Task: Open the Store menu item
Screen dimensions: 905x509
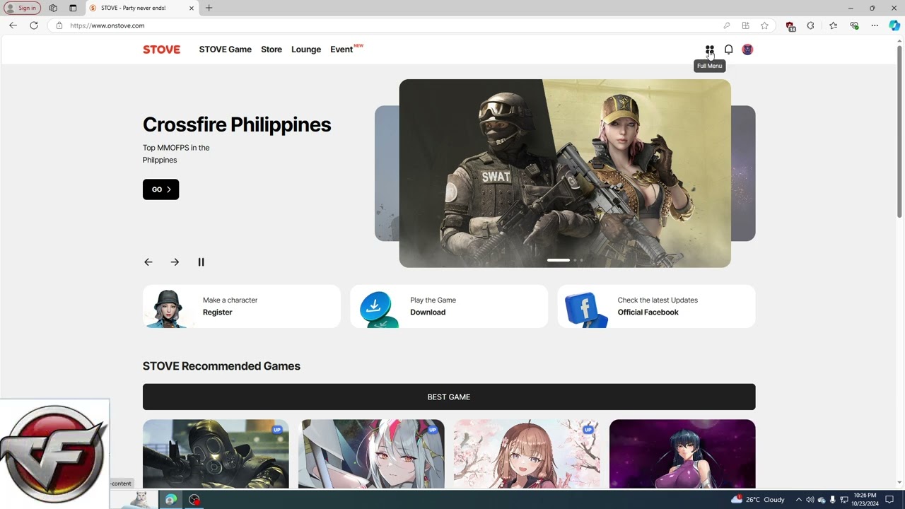Action: click(271, 49)
